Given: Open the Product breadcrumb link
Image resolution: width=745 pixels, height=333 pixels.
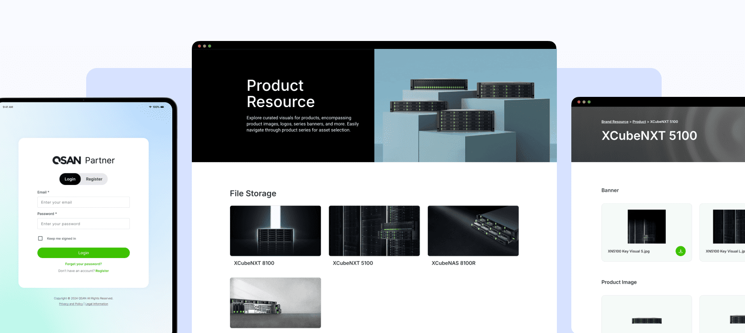Looking at the screenshot, I should 639,122.
